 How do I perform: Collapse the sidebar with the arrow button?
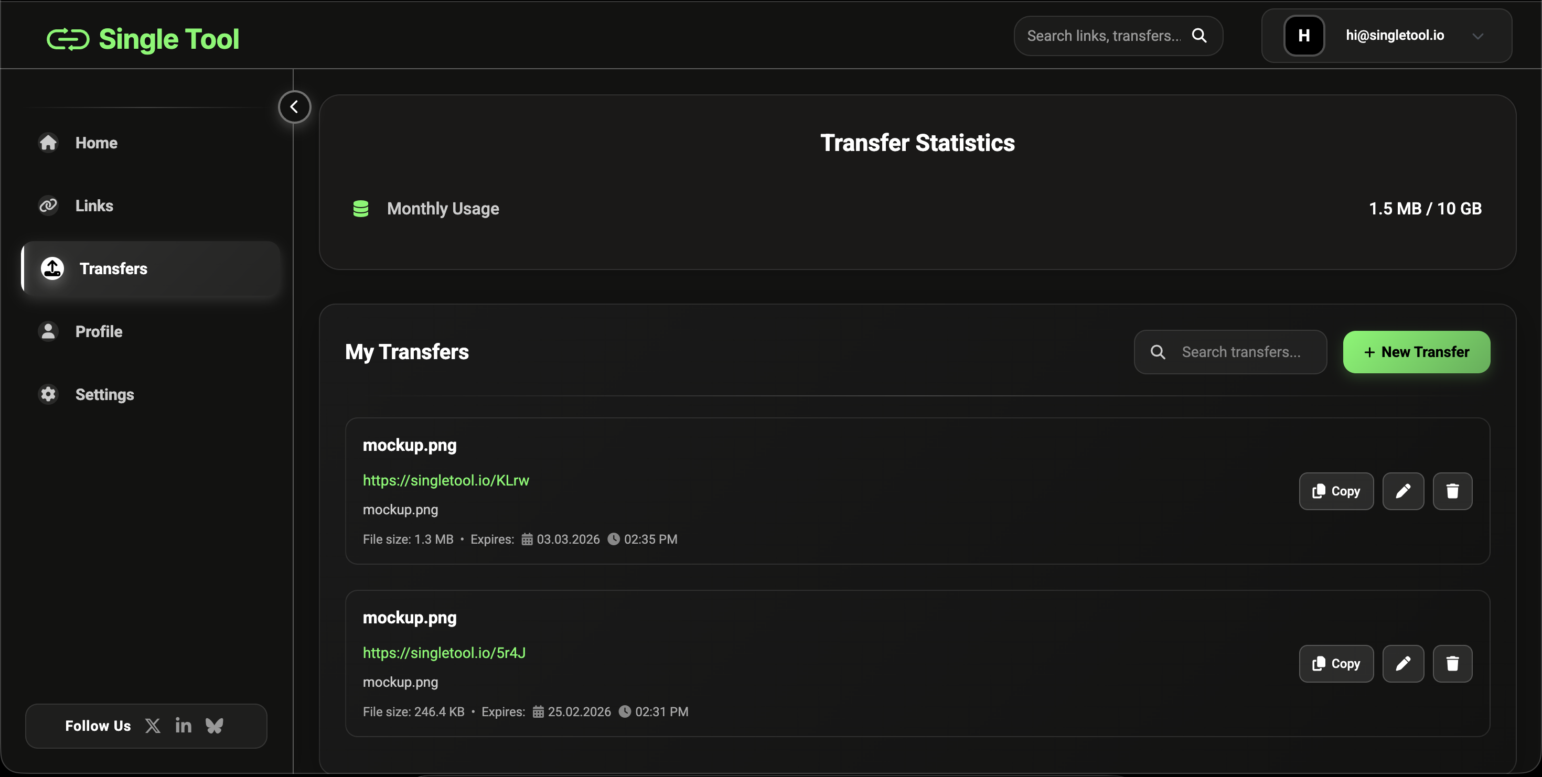coord(294,107)
